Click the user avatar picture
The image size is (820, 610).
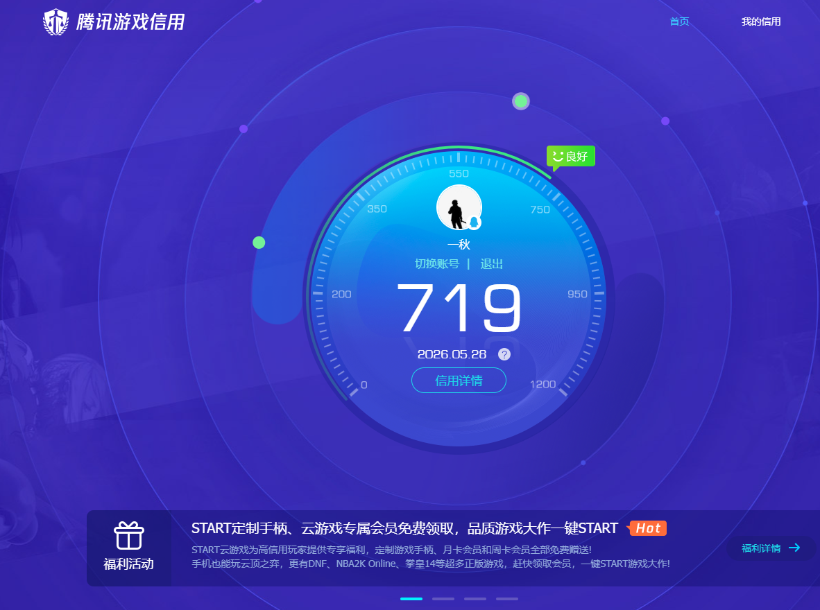(x=459, y=207)
